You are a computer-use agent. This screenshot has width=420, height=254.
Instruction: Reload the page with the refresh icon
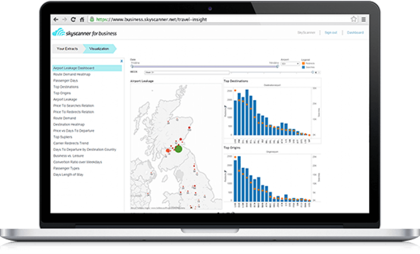point(73,20)
